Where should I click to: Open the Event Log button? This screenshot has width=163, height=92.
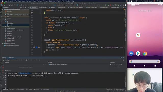109,89
